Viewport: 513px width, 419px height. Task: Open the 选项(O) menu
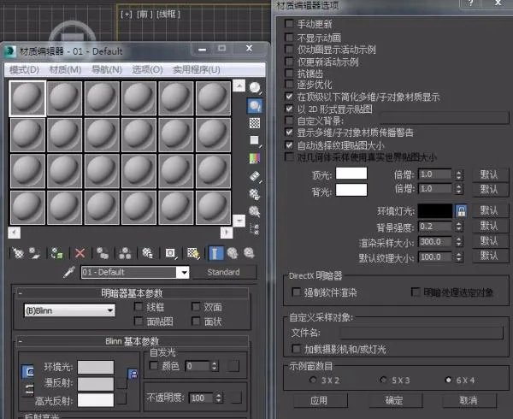coord(148,69)
